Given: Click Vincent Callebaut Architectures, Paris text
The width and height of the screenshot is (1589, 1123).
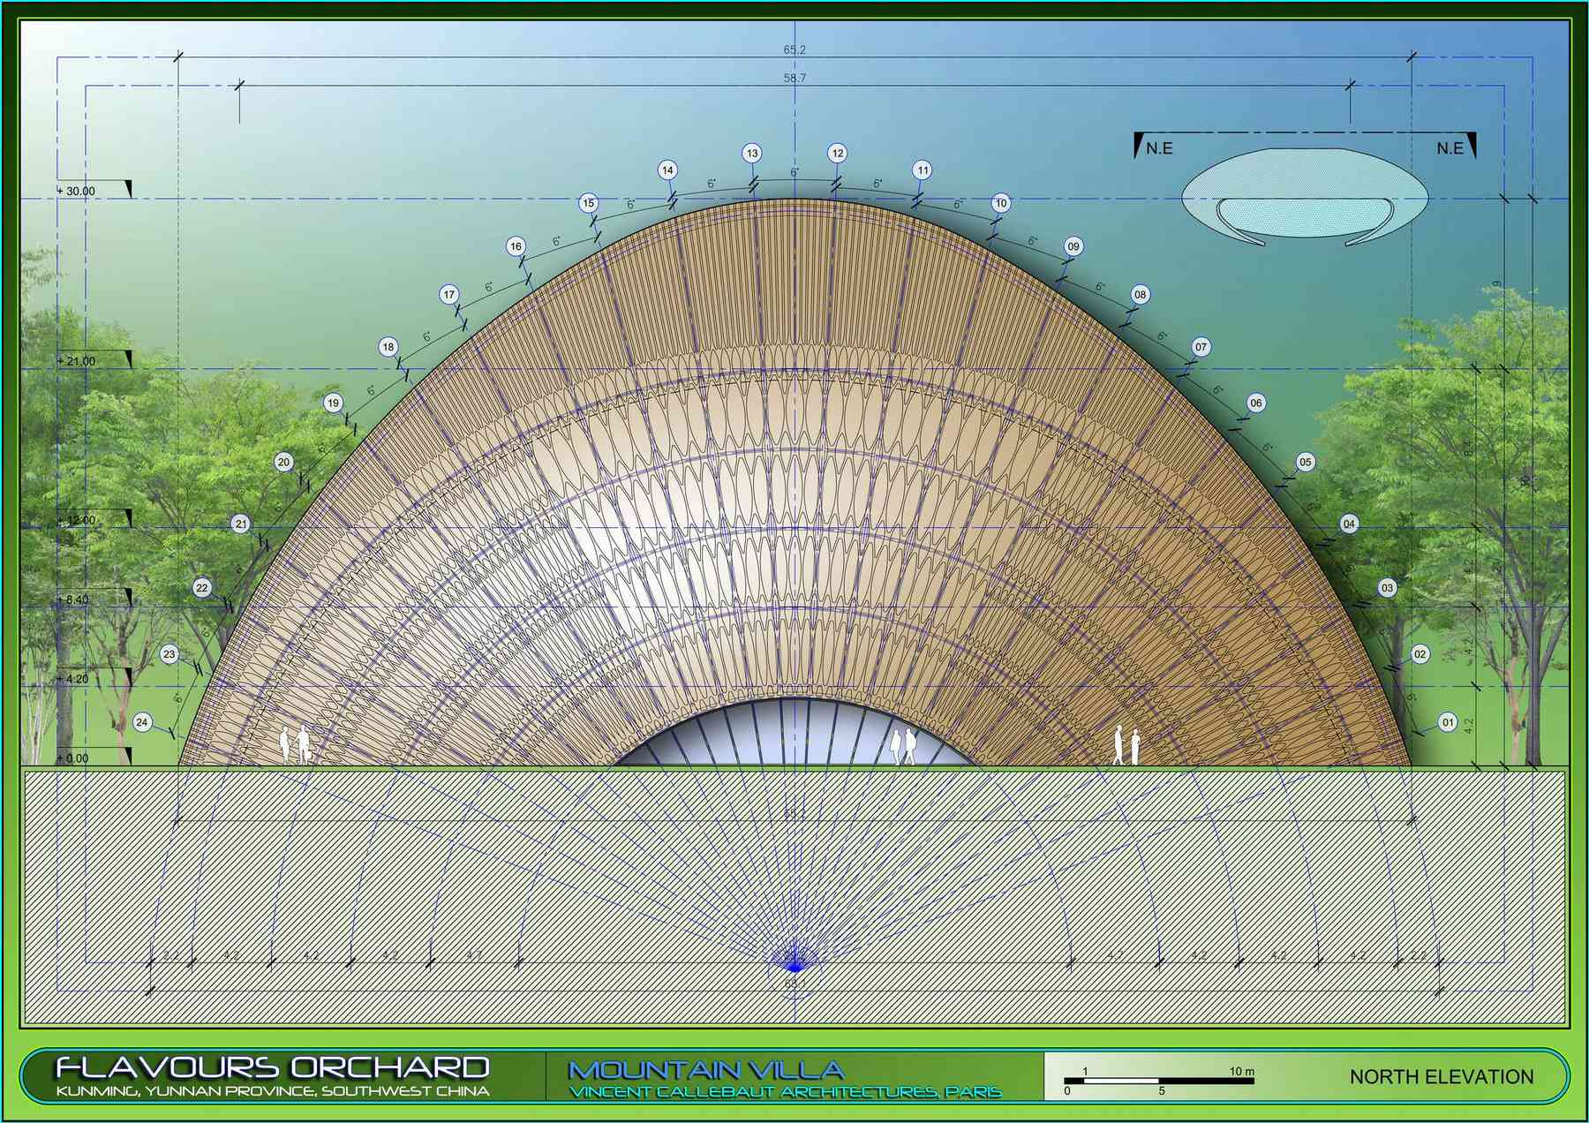Looking at the screenshot, I should pos(785,1093).
